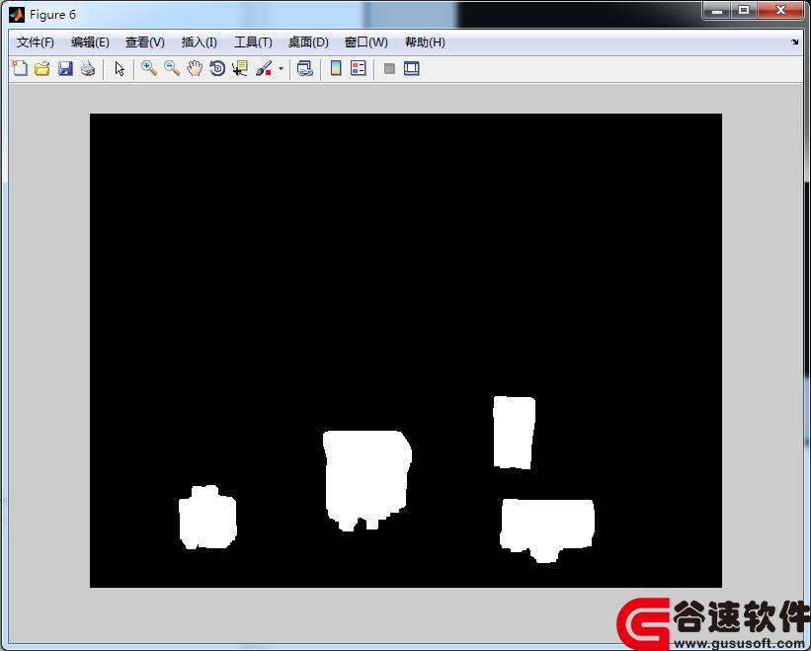This screenshot has width=811, height=651.
Task: Print the figure
Action: [x=88, y=68]
